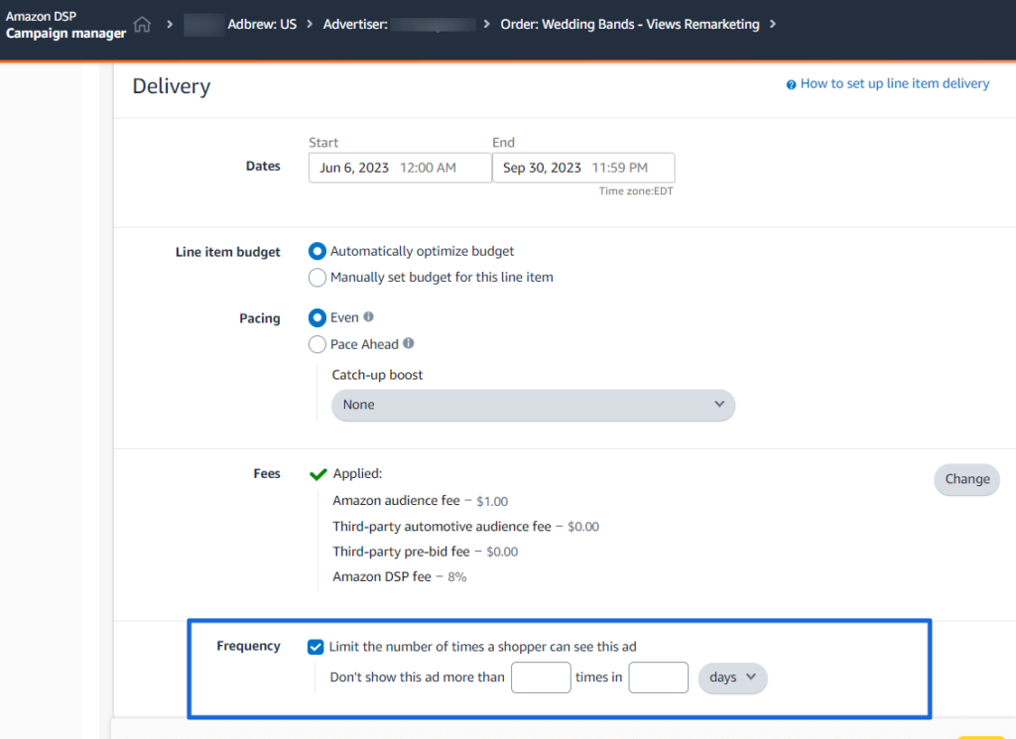Click the End date field Sep 30, 2023
Screen dimensions: 1016x739
pyautogui.click(x=583, y=168)
